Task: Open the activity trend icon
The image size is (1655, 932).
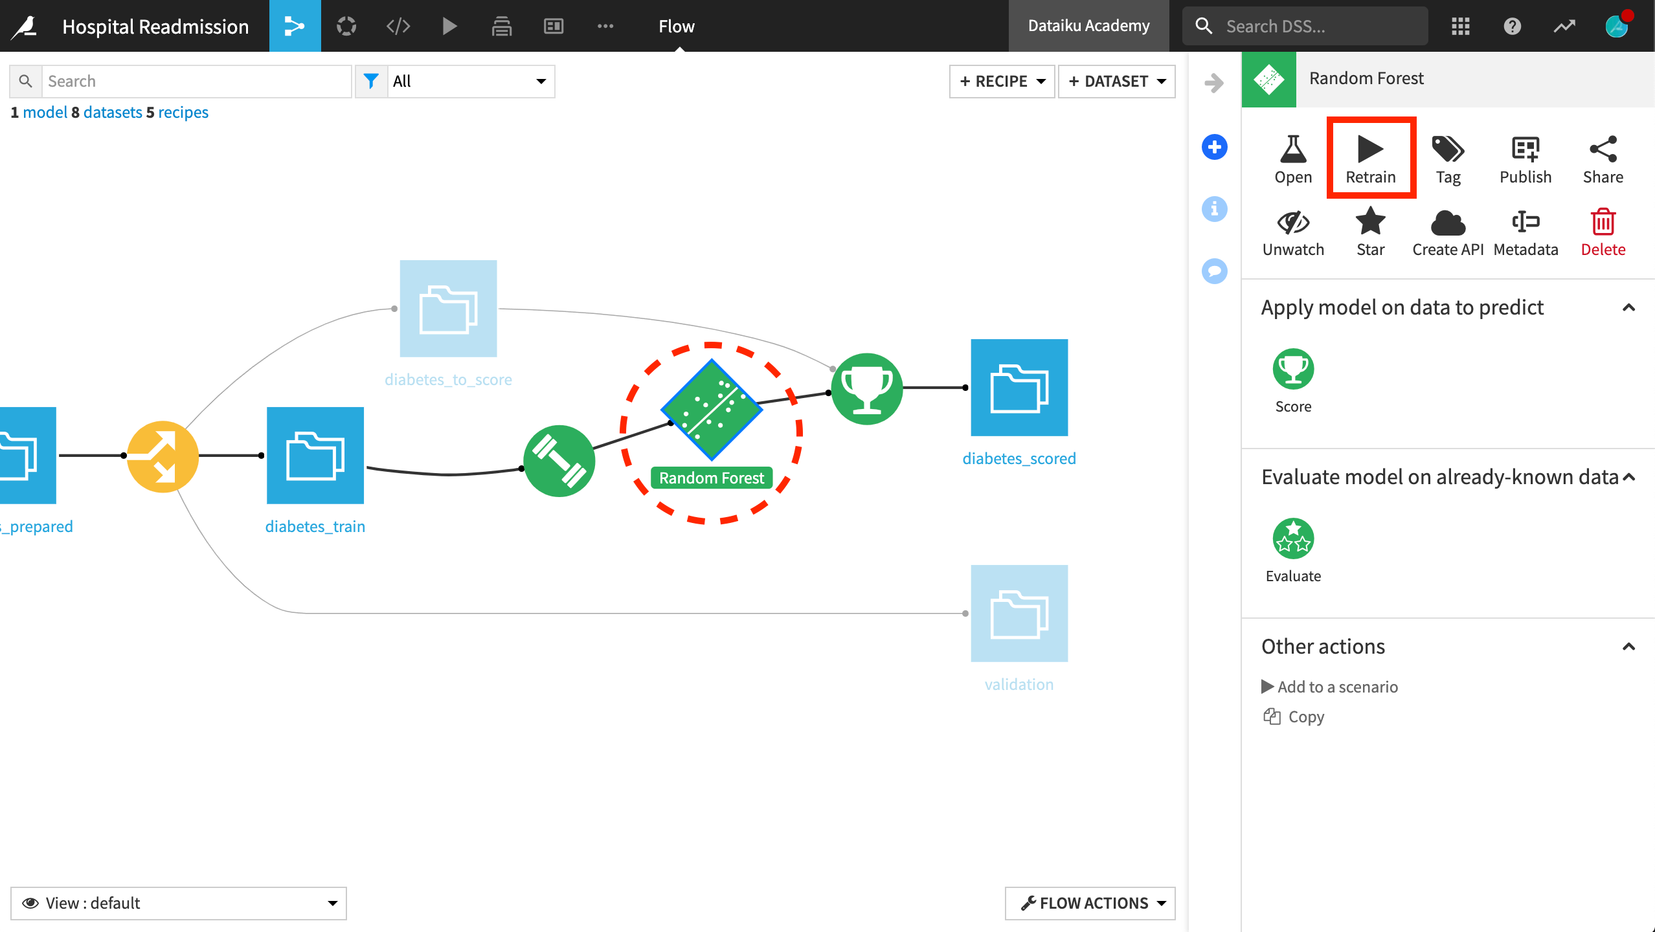Action: (x=1564, y=26)
